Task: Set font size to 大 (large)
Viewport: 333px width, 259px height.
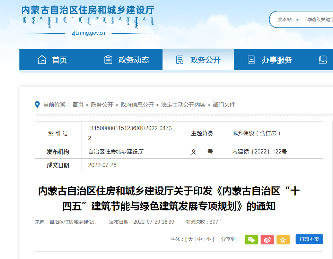Action: point(190,239)
